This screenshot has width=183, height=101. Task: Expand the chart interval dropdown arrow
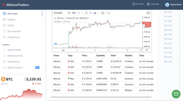pos(82,13)
